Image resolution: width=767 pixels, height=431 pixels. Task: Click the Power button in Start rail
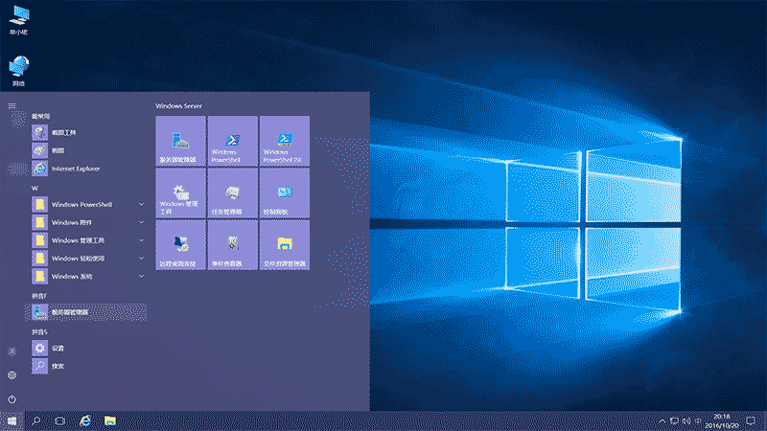[x=12, y=399]
